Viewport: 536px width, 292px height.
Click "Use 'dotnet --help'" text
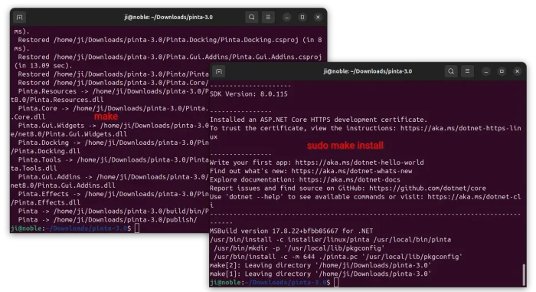[x=247, y=197]
